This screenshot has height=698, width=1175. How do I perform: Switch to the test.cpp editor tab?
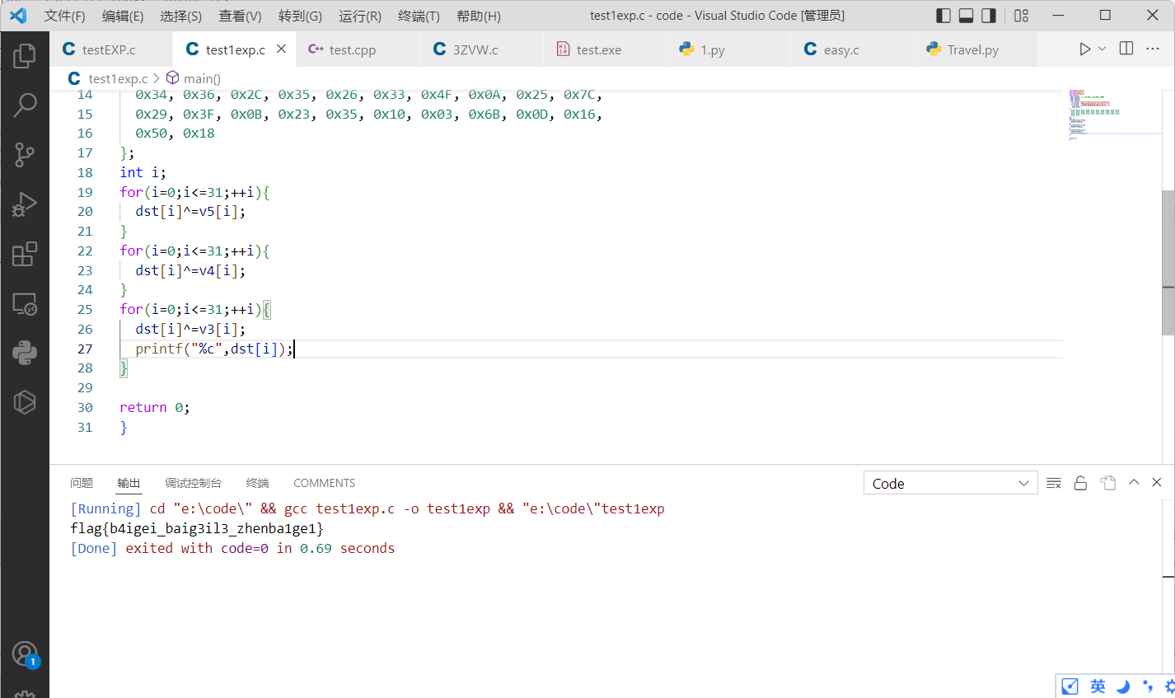point(358,49)
